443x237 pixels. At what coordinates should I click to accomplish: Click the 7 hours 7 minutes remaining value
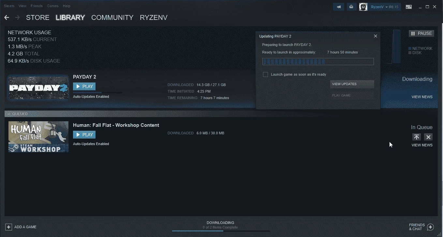pyautogui.click(x=214, y=98)
